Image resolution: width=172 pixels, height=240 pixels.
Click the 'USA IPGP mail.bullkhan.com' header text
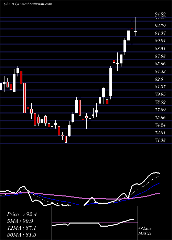pyautogui.click(x=28, y=4)
